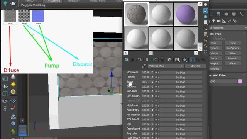This screenshot has height=139, width=247.
Task: Click the Get Material icon
Action: click(x=127, y=59)
